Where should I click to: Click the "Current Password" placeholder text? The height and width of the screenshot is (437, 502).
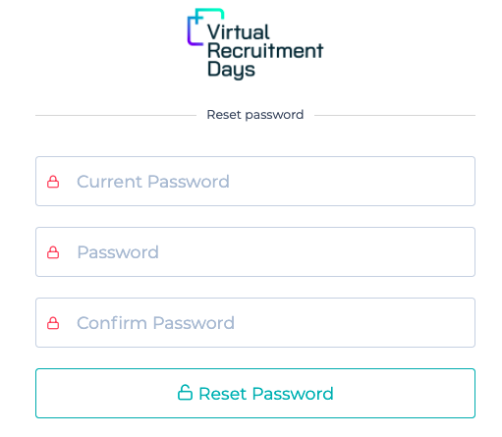153,182
